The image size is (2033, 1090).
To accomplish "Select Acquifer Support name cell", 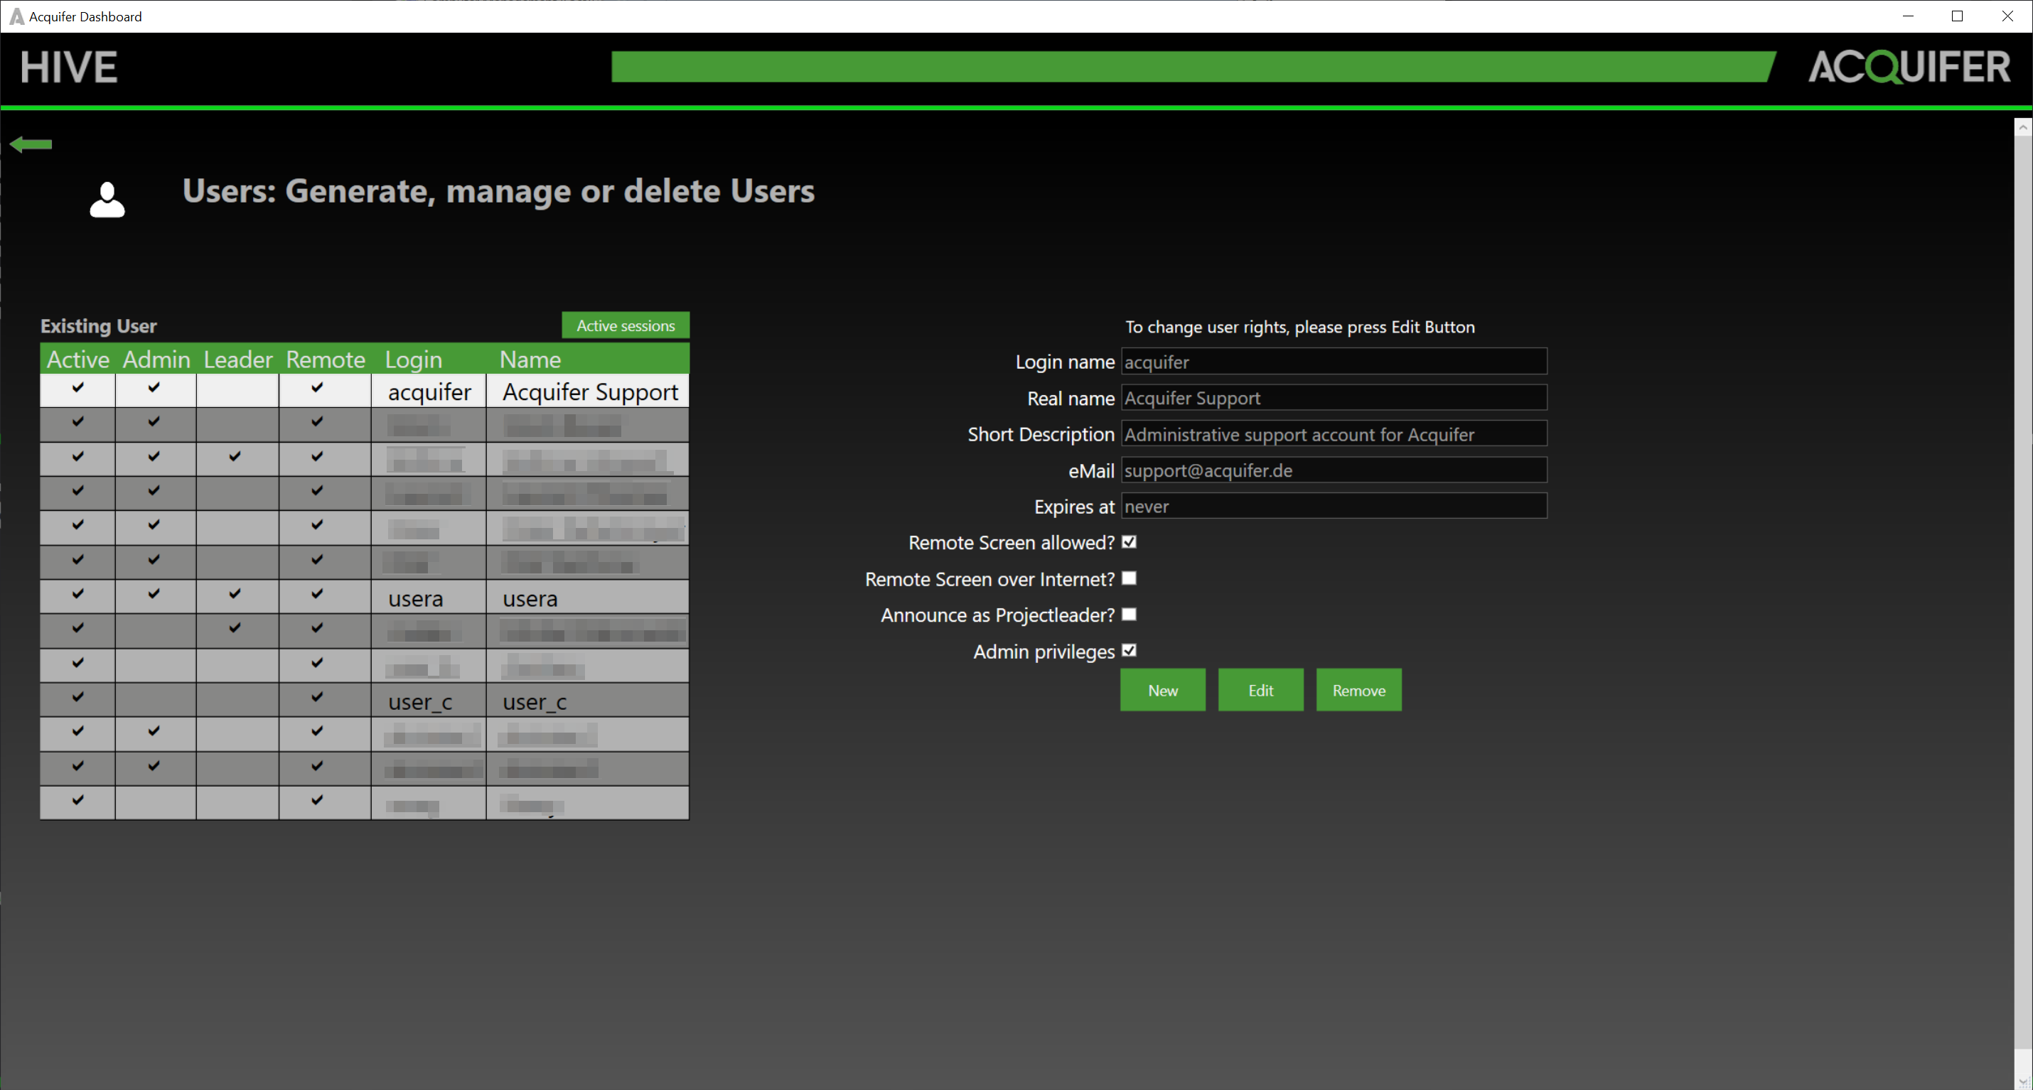I will click(x=588, y=392).
